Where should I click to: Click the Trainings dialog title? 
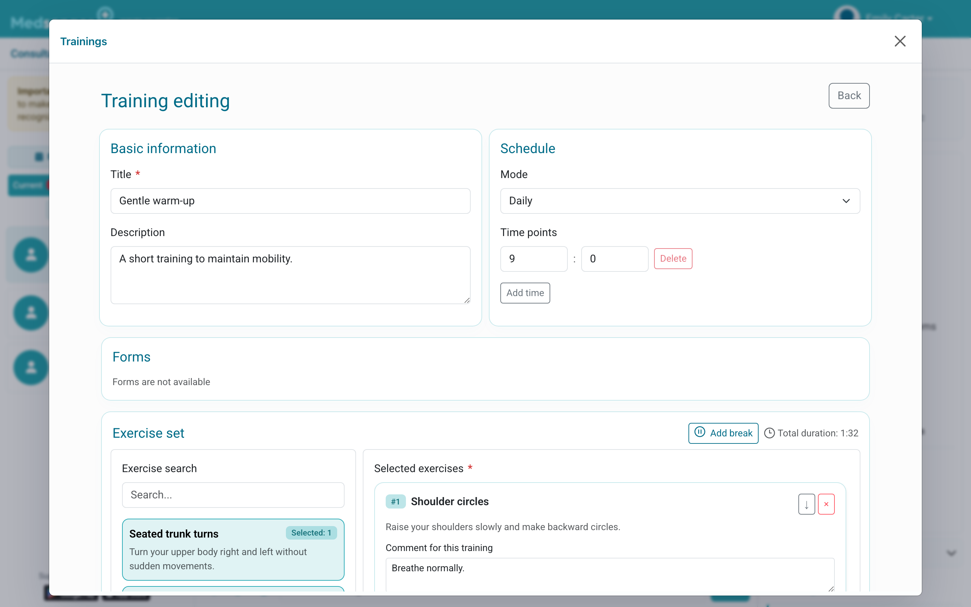84,41
